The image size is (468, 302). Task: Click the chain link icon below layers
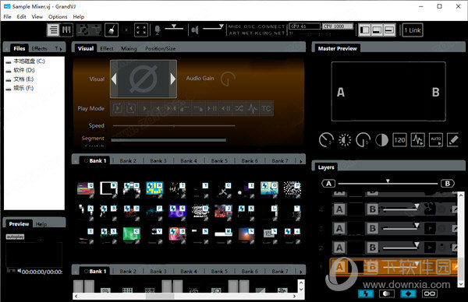430,293
